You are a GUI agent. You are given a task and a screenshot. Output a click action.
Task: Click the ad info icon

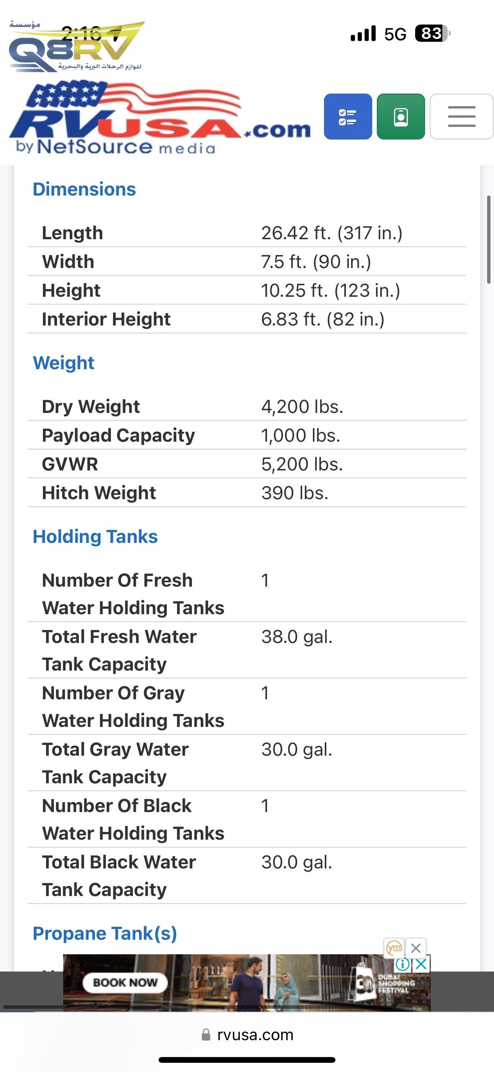(x=402, y=964)
